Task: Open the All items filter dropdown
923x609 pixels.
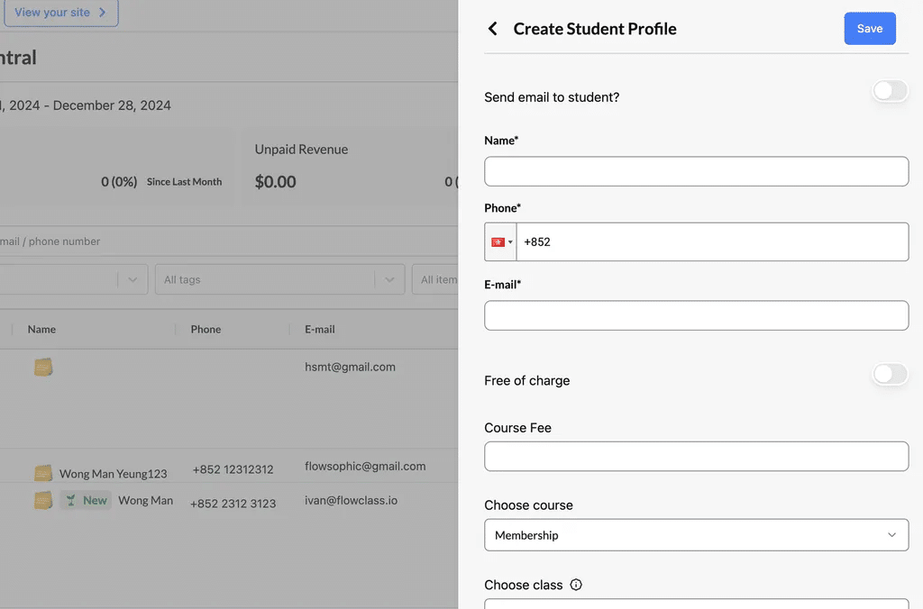Action: tap(435, 279)
